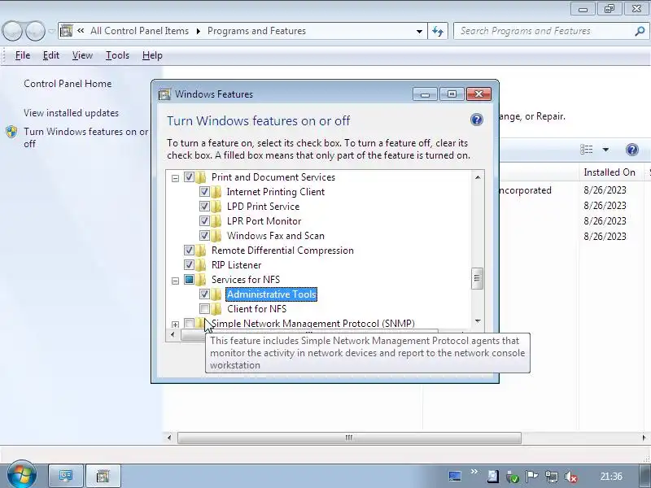Uncheck LPD Print Service checkbox

[x=204, y=207]
